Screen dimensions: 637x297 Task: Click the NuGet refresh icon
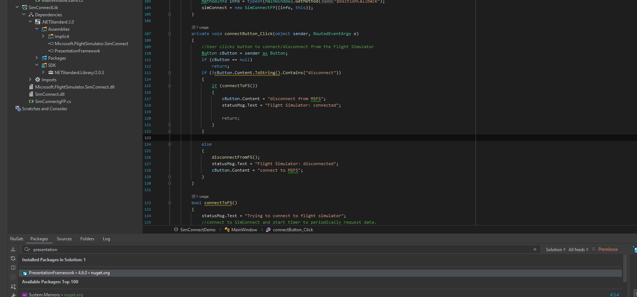click(13, 258)
